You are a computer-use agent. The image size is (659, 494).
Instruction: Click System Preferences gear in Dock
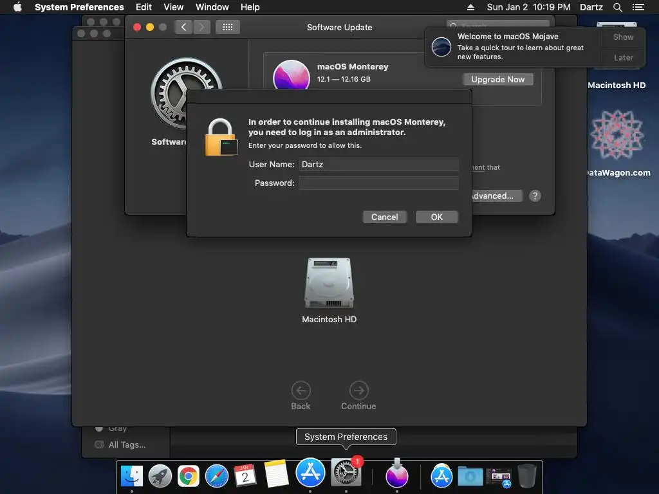[346, 473]
